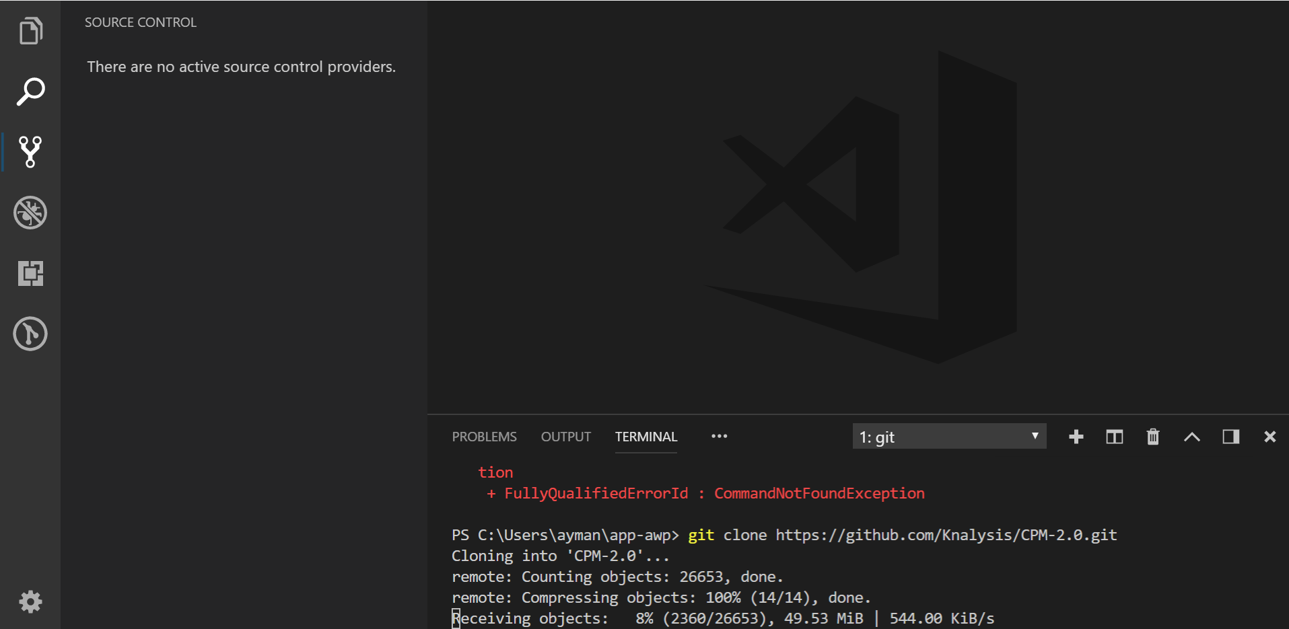Open the 1: git terminal dropdown
This screenshot has height=629, width=1289.
948,437
